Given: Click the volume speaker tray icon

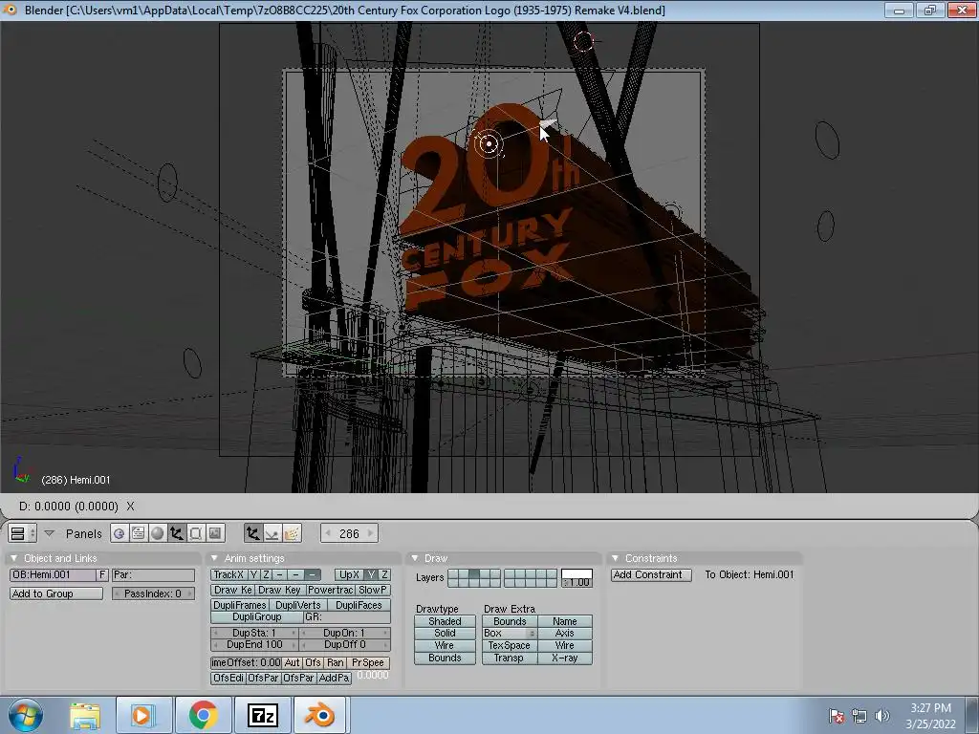Looking at the screenshot, I should point(882,717).
